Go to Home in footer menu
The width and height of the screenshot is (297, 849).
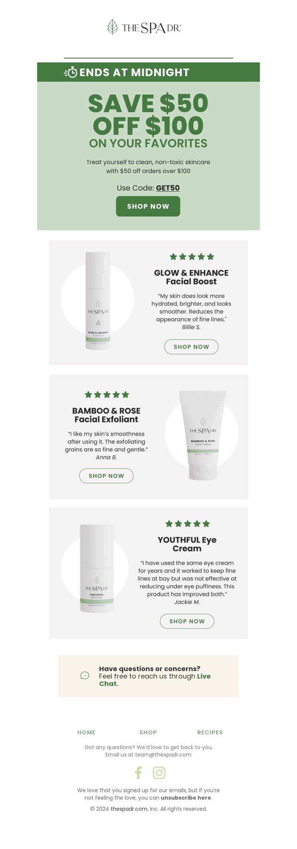tap(87, 732)
